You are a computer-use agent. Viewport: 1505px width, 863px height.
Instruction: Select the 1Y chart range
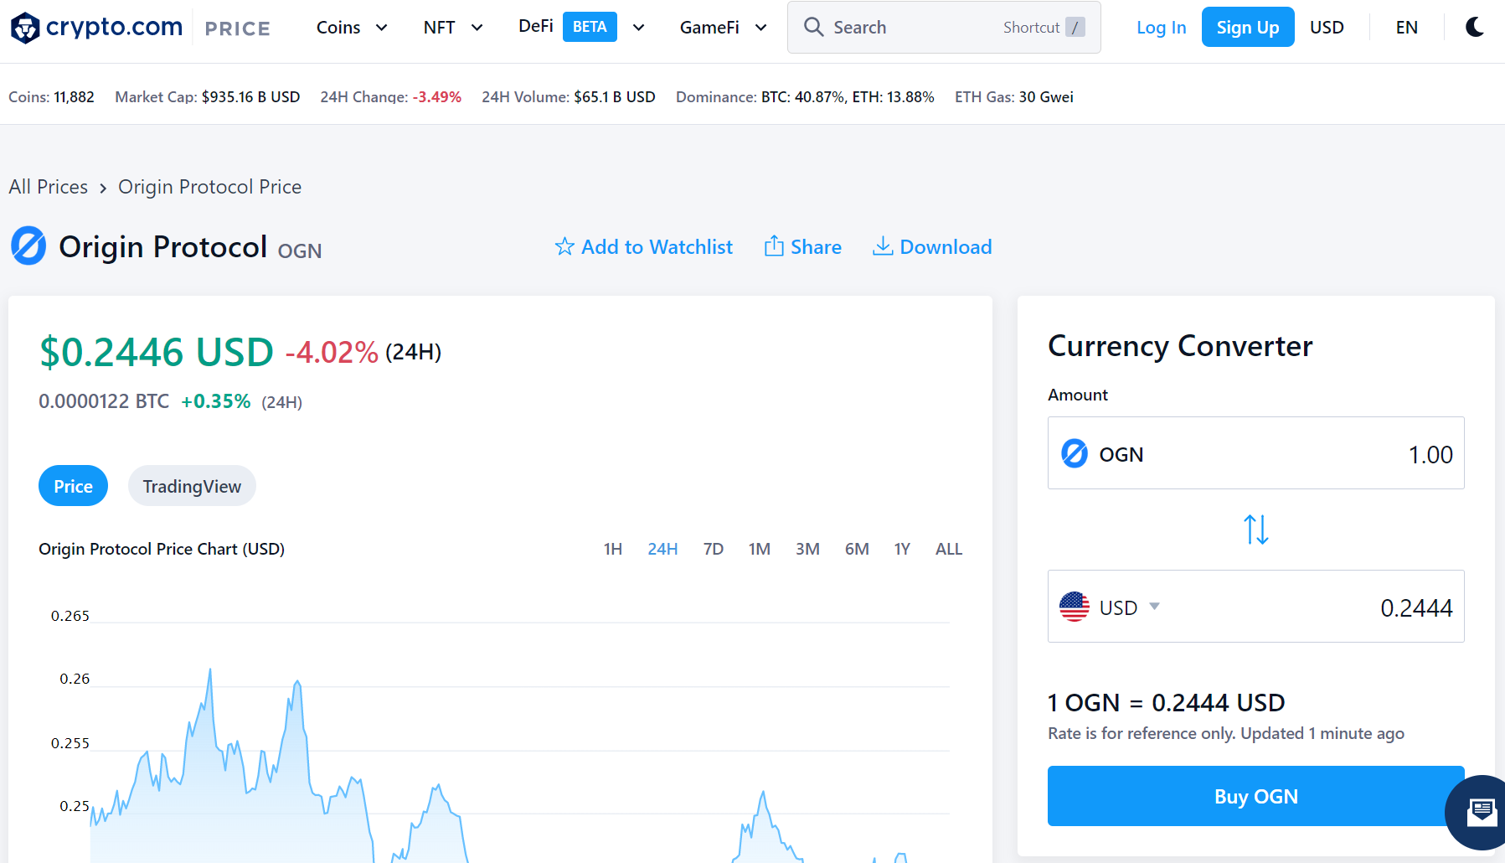tap(902, 549)
